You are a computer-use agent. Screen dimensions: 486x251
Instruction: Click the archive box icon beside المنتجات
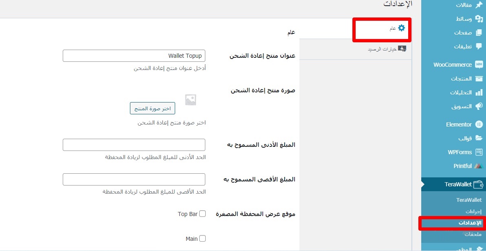tap(479, 79)
